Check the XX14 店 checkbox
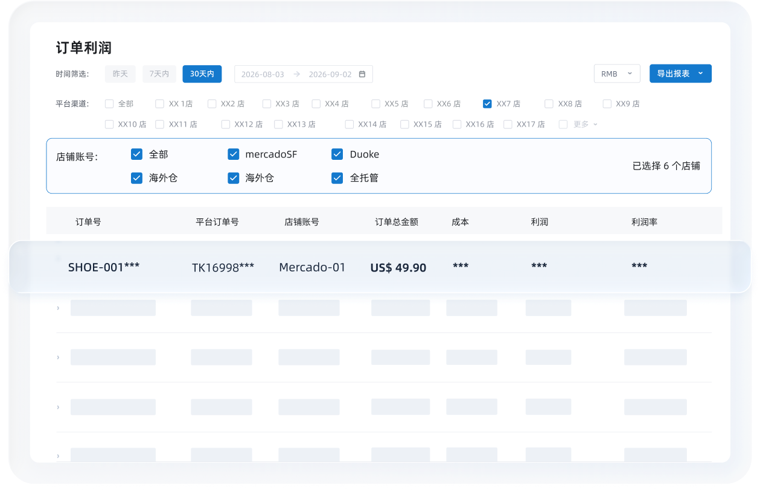 [350, 124]
